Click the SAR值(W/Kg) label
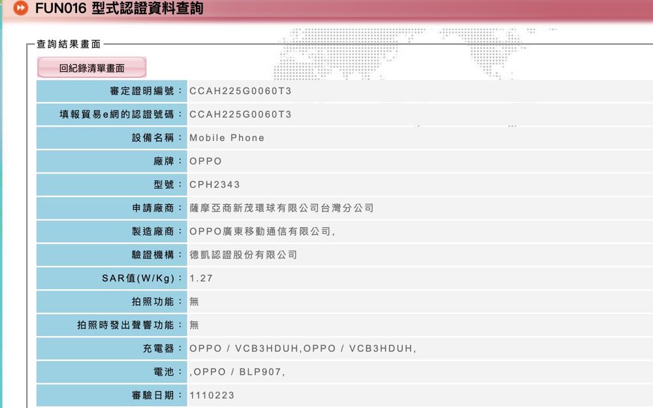The image size is (653, 408). tap(142, 277)
